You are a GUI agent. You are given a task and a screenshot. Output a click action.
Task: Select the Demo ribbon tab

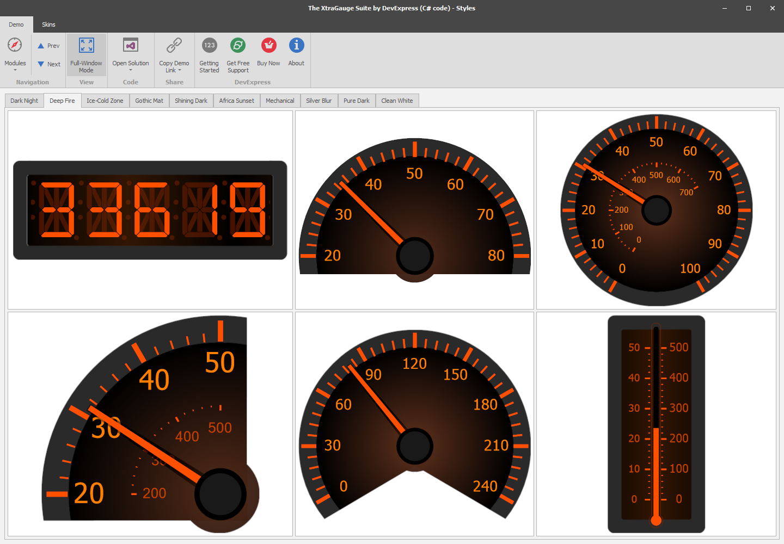pos(16,24)
